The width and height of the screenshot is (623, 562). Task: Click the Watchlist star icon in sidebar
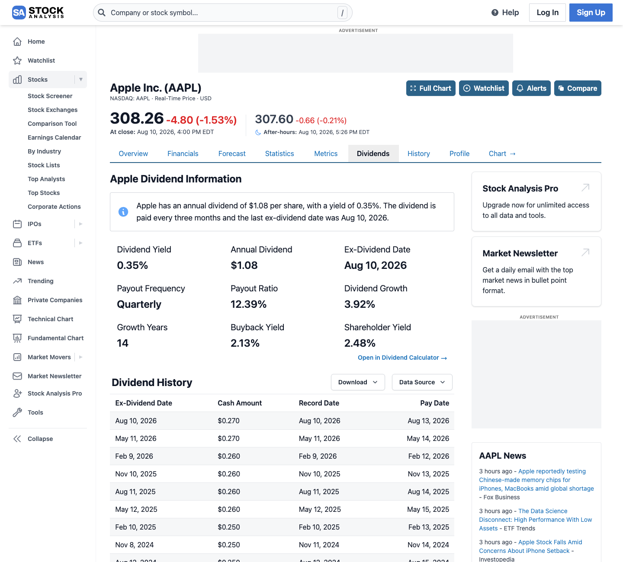point(17,61)
